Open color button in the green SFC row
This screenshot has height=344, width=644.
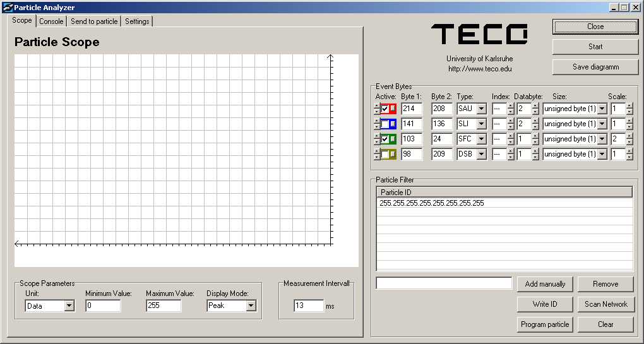[393, 139]
